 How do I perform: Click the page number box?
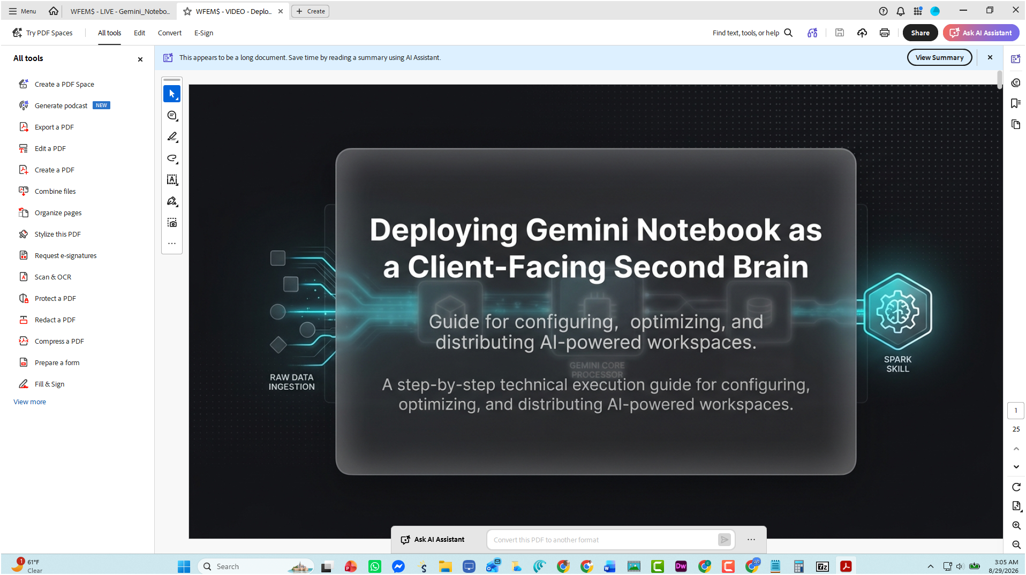tap(1016, 411)
